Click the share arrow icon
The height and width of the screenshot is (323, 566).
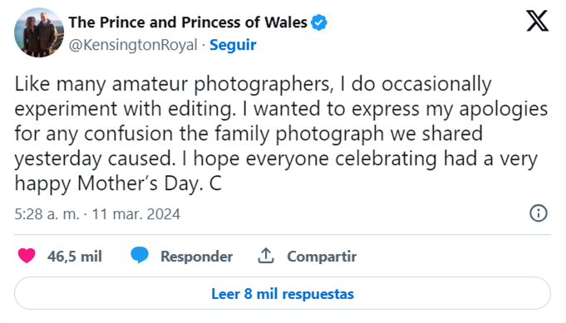point(266,256)
